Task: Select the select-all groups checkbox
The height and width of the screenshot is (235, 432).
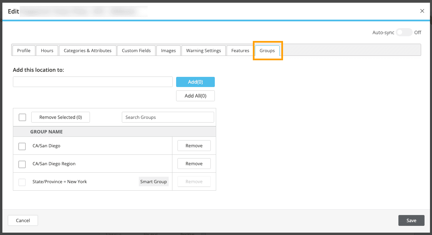Action: point(22,117)
